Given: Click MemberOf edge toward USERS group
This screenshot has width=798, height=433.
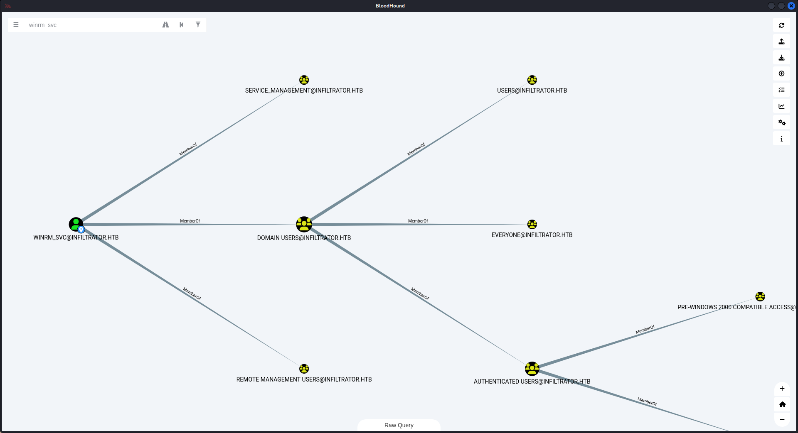Looking at the screenshot, I should click(416, 149).
